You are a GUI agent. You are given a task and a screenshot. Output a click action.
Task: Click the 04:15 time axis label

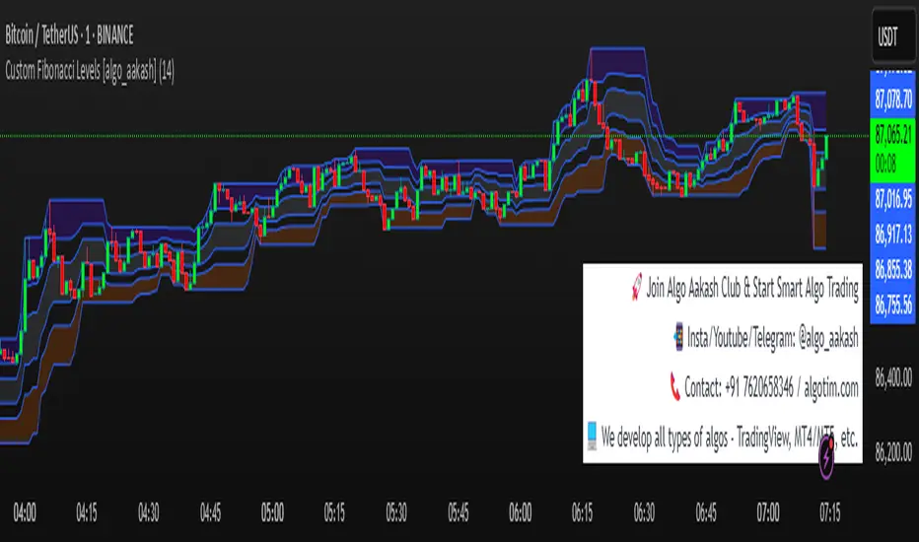tap(87, 512)
